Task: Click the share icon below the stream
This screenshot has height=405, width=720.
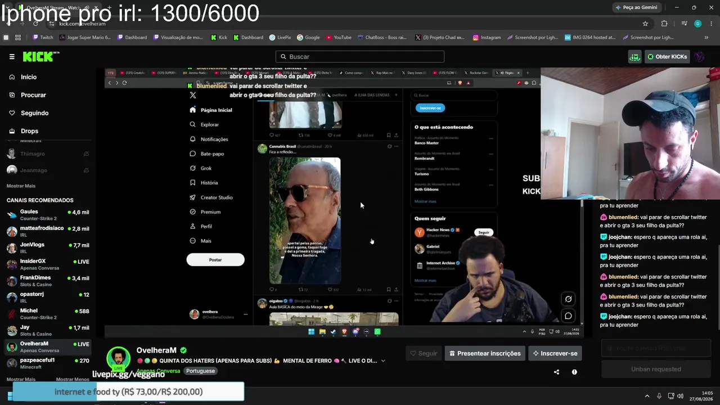Action: (x=556, y=372)
